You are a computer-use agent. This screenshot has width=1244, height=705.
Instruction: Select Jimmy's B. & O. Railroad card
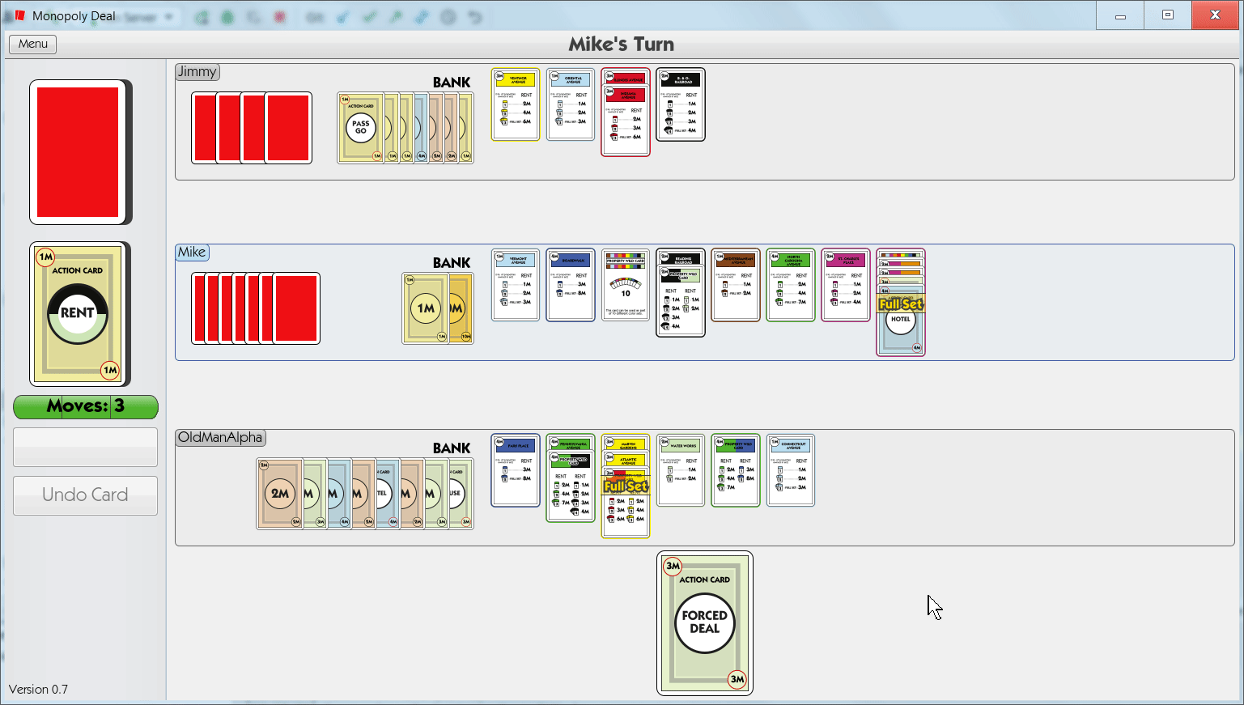pos(681,104)
